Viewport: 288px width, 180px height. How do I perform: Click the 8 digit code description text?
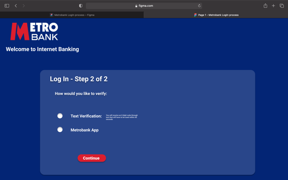coord(121,117)
